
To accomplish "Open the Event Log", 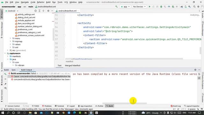I will point(176,106).
